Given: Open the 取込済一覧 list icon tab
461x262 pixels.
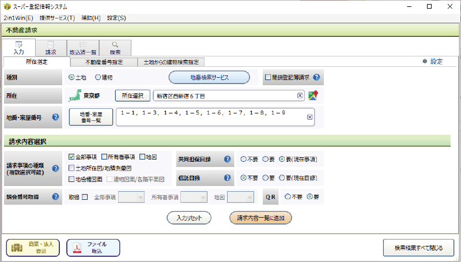Looking at the screenshot, I should pyautogui.click(x=83, y=47).
